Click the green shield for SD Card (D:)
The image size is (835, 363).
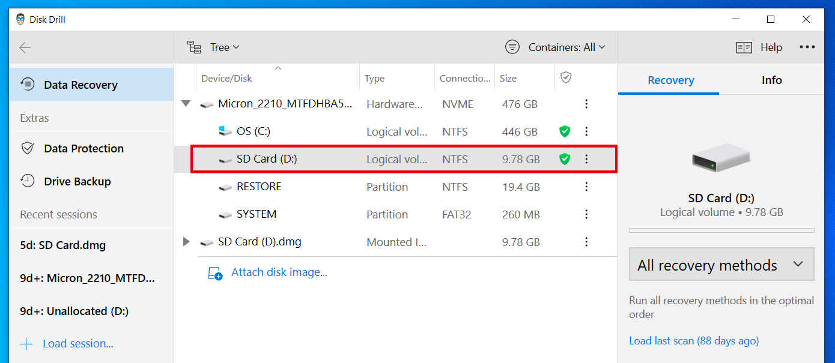click(564, 159)
